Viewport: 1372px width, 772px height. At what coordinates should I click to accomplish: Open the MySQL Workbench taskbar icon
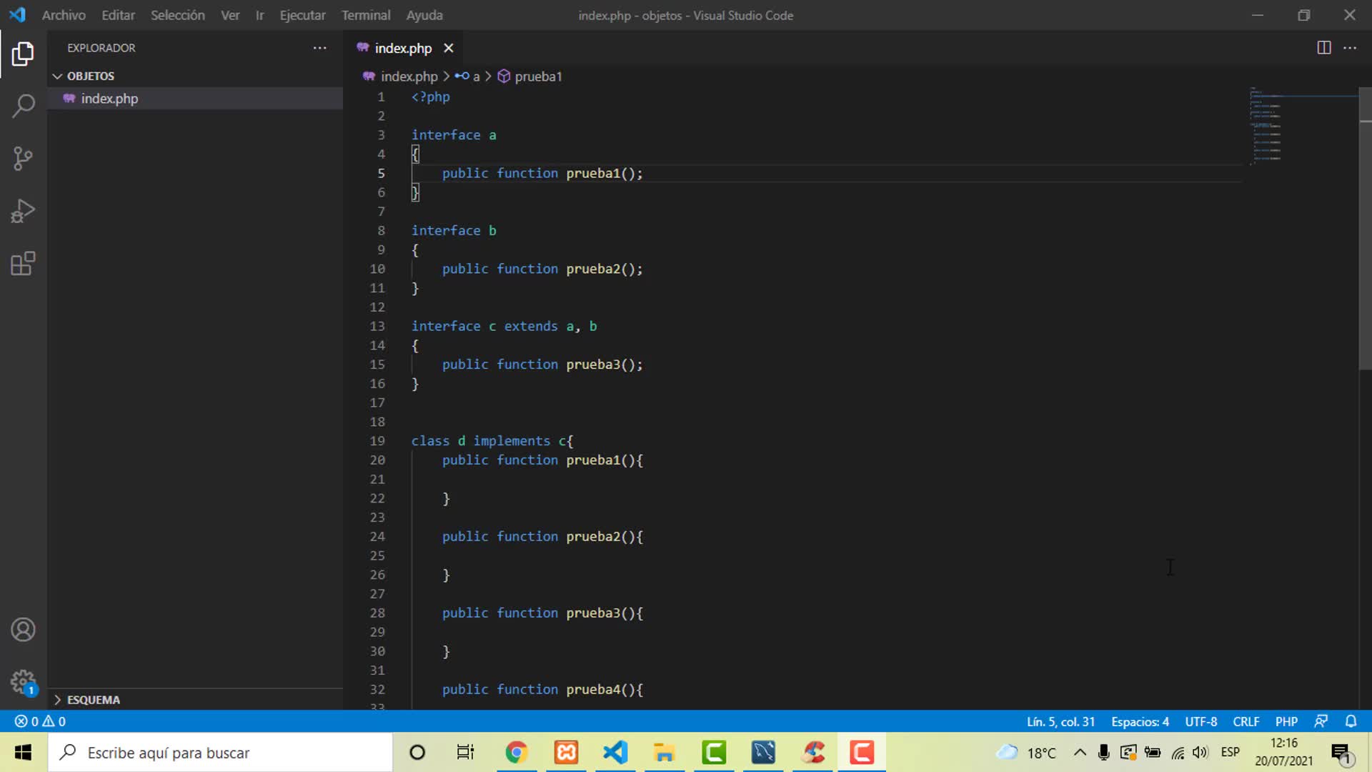click(763, 752)
